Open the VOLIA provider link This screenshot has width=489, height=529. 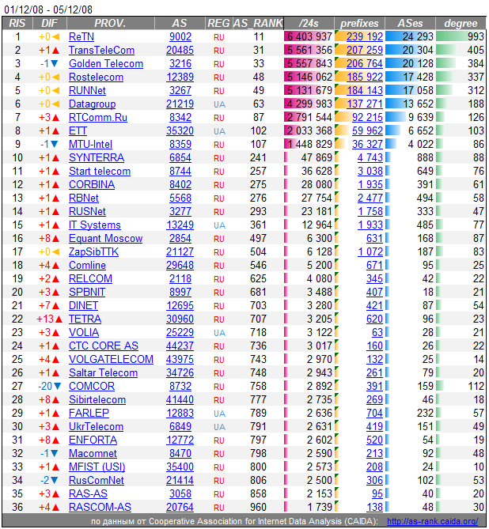pyautogui.click(x=84, y=332)
